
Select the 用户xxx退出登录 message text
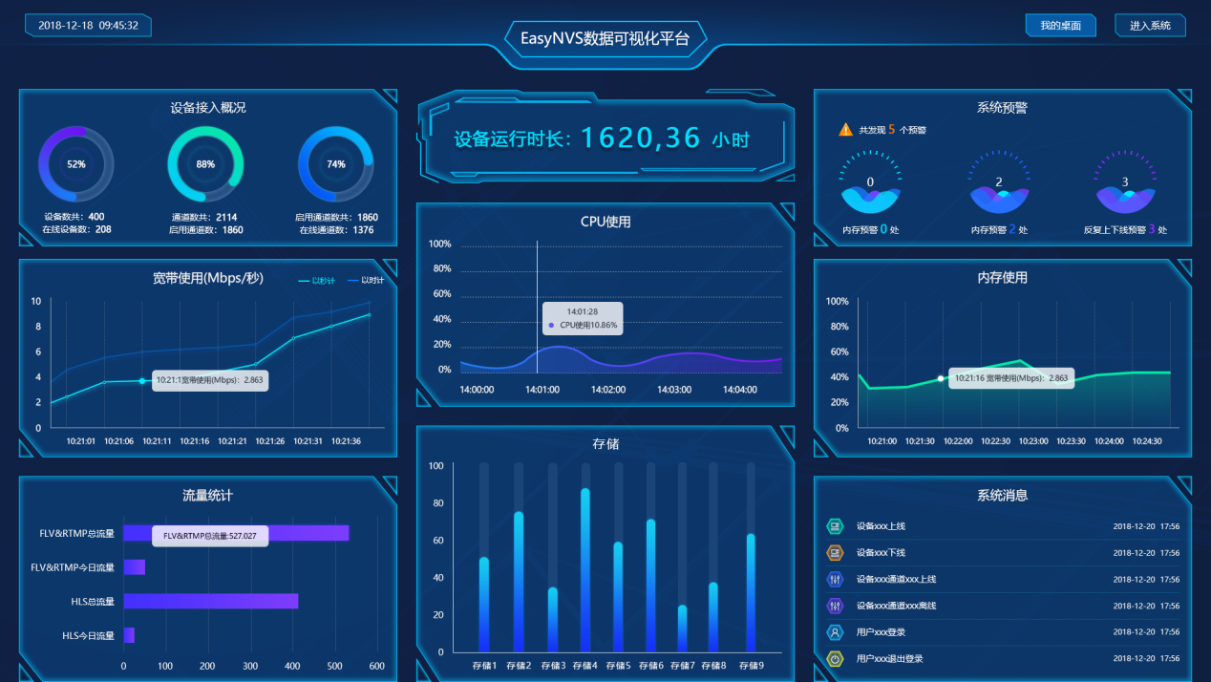point(889,659)
